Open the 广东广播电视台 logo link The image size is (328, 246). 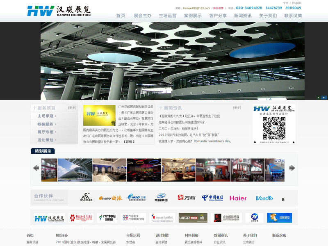(107, 218)
